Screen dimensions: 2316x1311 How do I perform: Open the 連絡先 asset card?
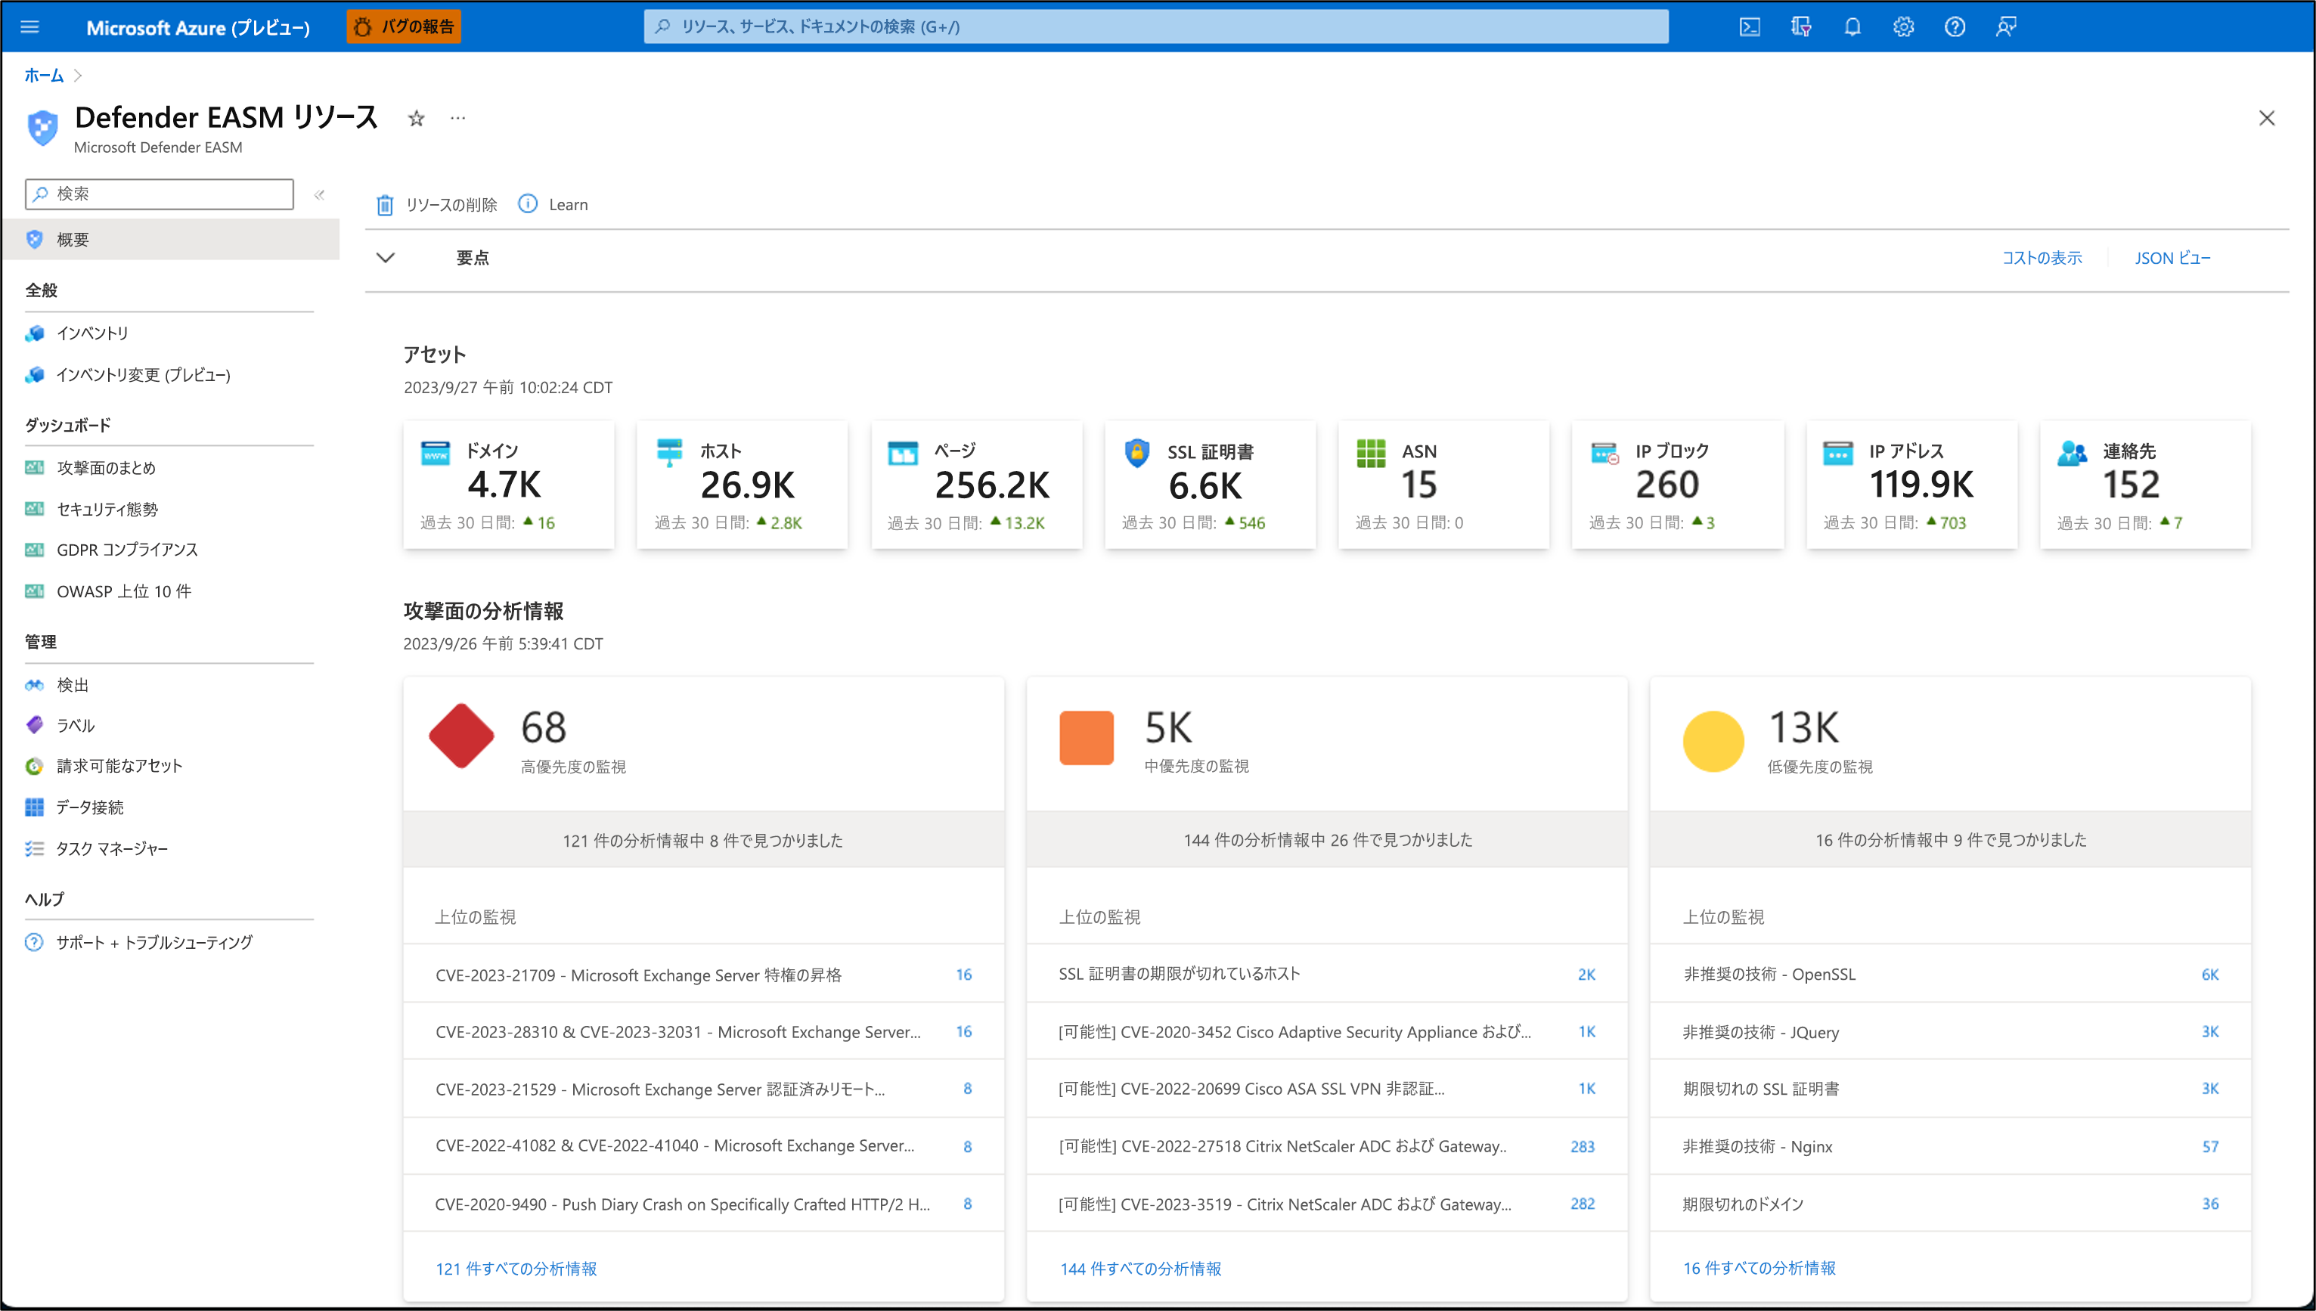point(2145,485)
